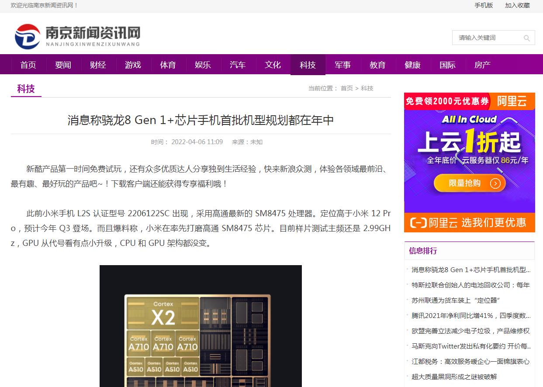Open 财经 navigation item
This screenshot has height=387, width=543.
(98, 65)
